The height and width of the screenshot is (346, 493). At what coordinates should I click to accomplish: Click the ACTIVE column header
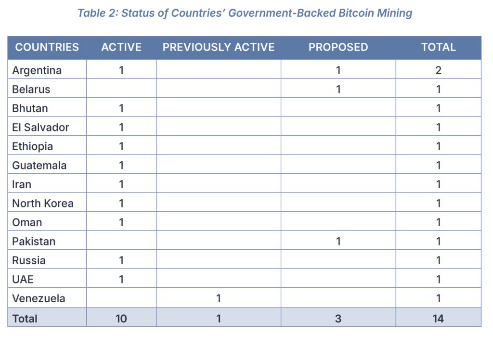click(121, 47)
